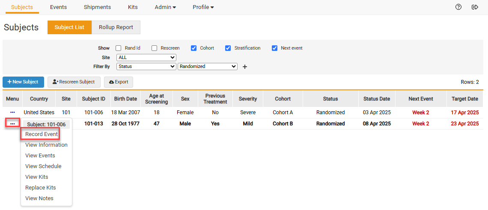488x210 pixels.
Task: Open the help question mark icon
Action: (x=458, y=7)
